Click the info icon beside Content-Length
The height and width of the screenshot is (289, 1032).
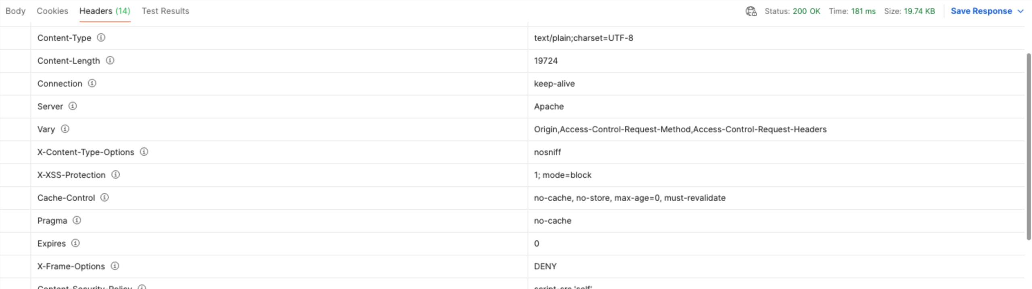[110, 60]
